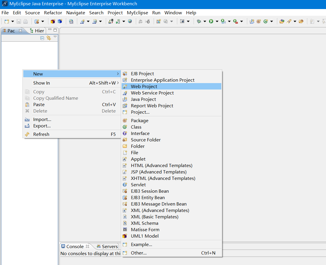This screenshot has width=326, height=265.
Task: Click Export... in context menu
Action: (x=72, y=126)
